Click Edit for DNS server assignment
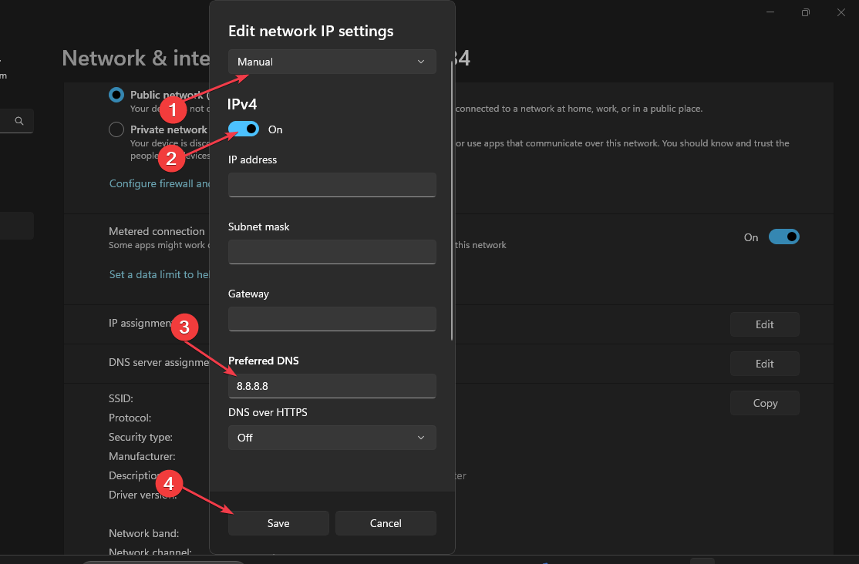The image size is (859, 564). [764, 364]
